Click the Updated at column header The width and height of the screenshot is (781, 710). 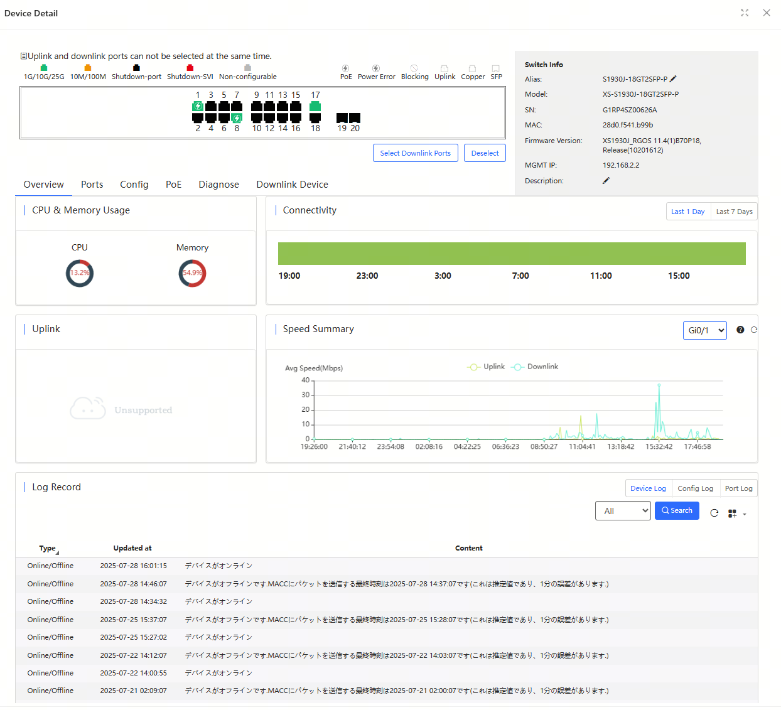(132, 548)
